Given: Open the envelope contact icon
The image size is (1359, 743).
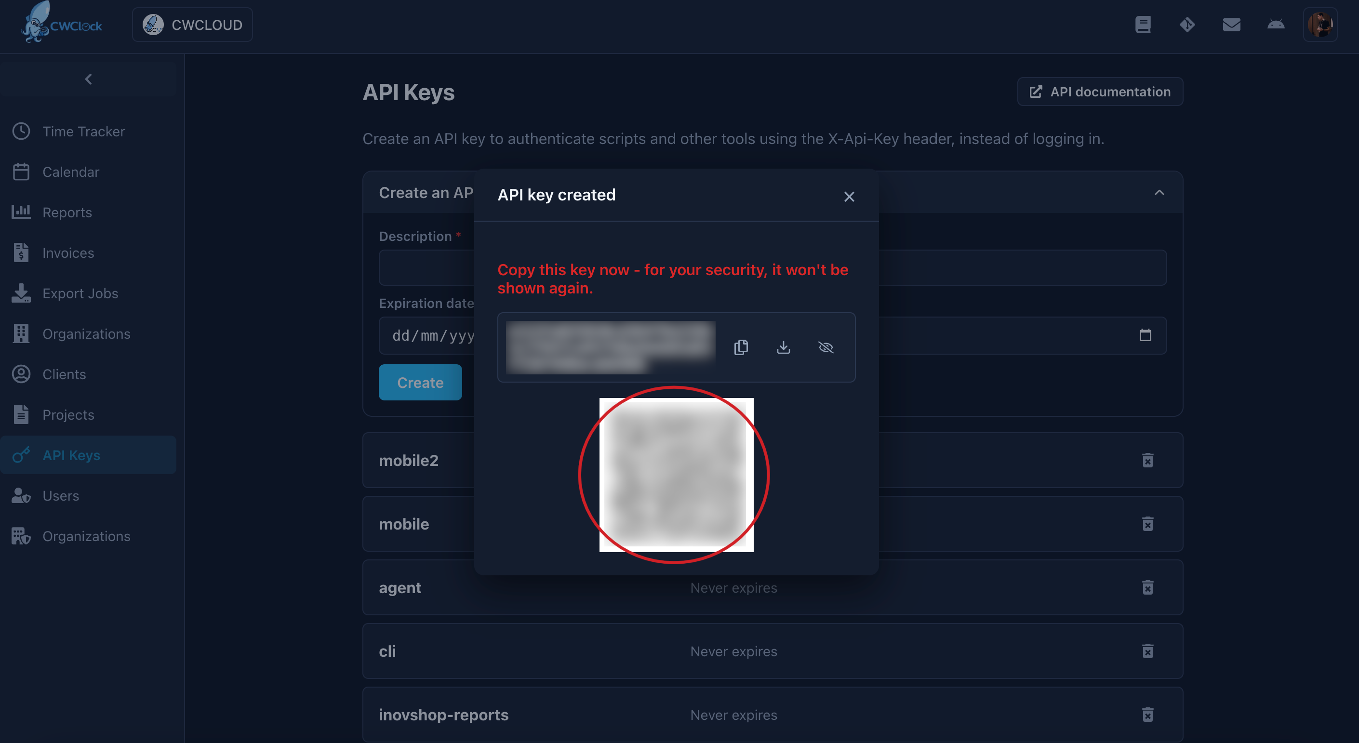Looking at the screenshot, I should pyautogui.click(x=1231, y=25).
